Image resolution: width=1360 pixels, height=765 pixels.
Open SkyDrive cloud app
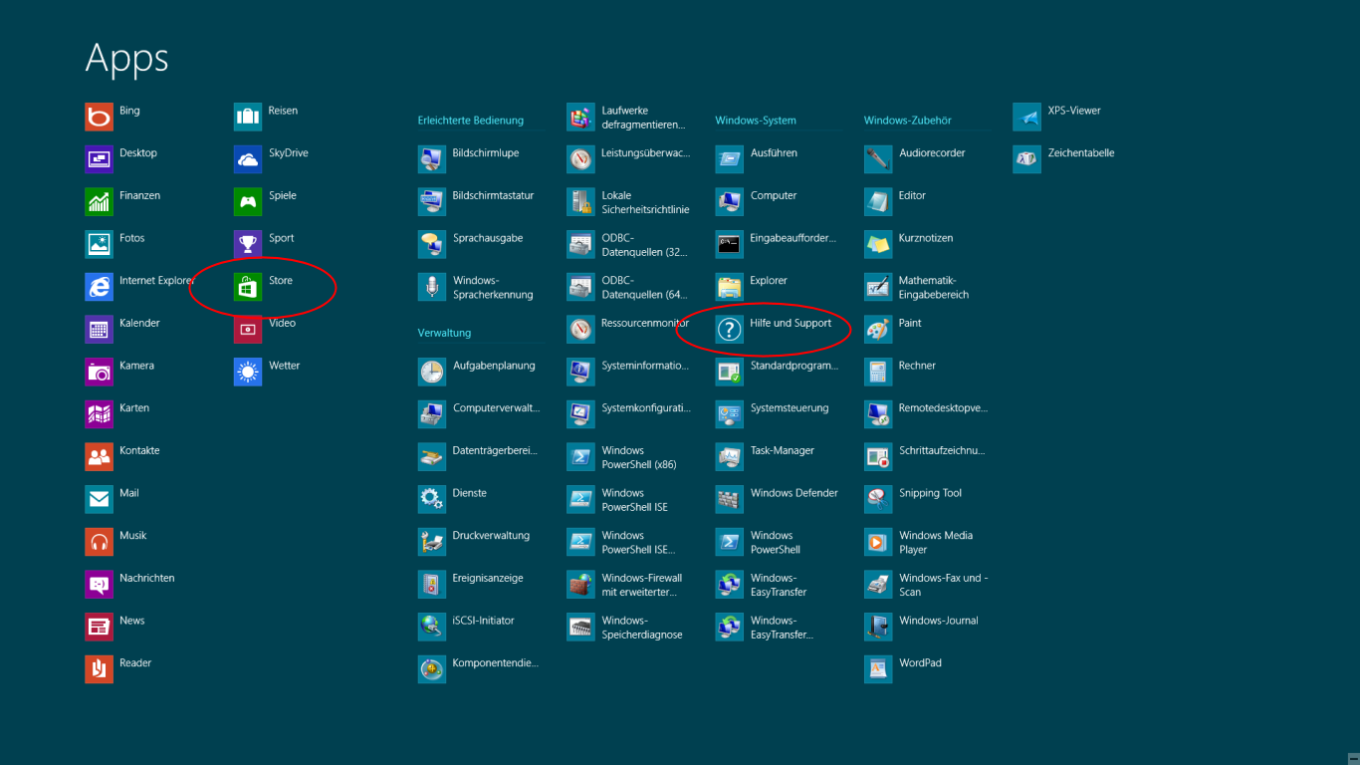(248, 159)
